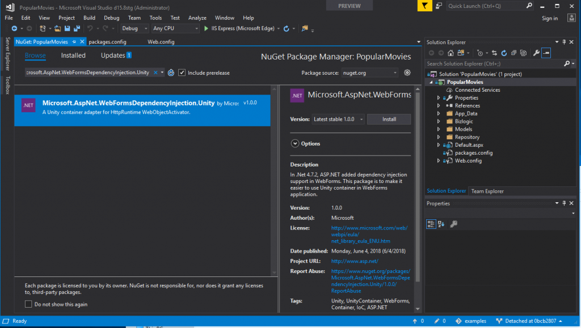
Task: Click the Navigate Backward toolbar arrow
Action: (14, 28)
